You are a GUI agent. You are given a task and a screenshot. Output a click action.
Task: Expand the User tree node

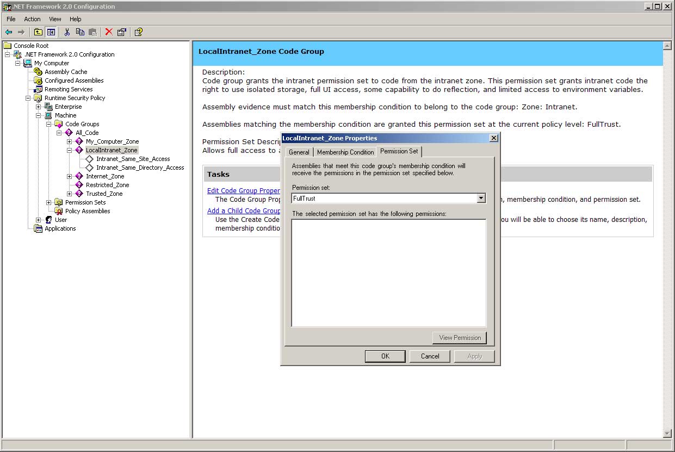(x=39, y=220)
